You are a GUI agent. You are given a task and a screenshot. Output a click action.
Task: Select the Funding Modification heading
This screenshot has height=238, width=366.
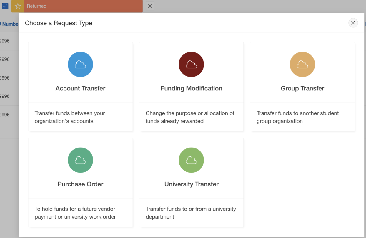pos(191,88)
